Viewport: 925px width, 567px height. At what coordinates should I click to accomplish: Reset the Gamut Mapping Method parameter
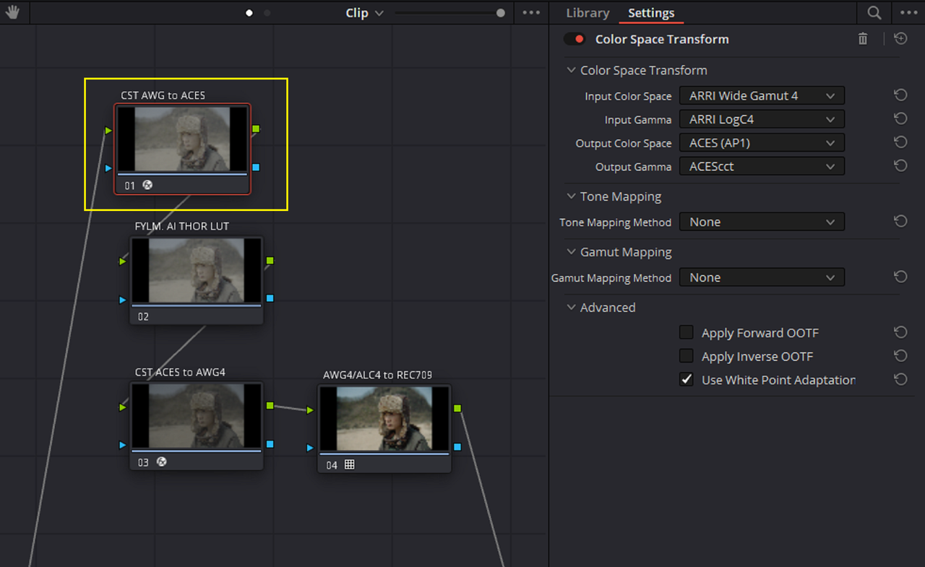point(900,277)
